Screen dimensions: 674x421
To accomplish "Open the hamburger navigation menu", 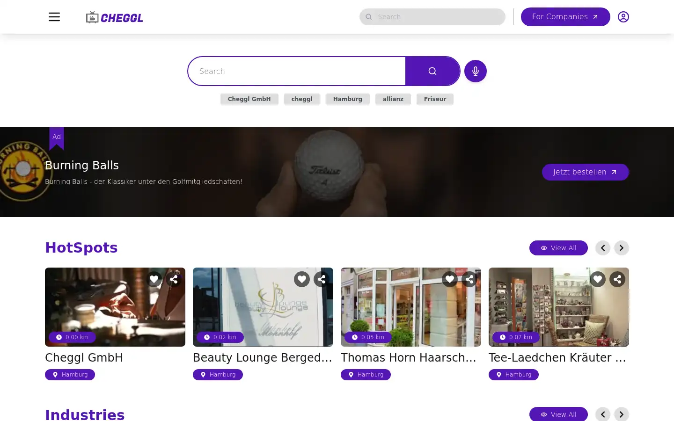I will [54, 17].
